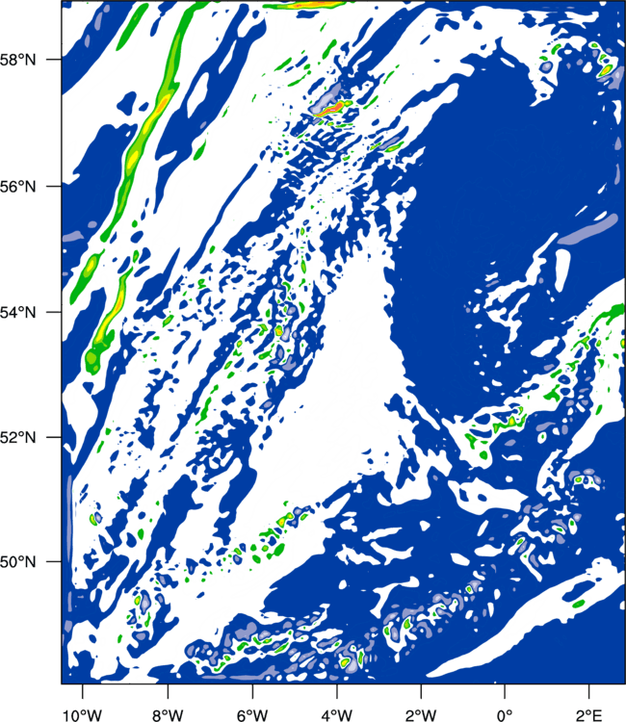The height and width of the screenshot is (722, 626).
Task: Click the 54°N latitude label
Action: (17, 312)
